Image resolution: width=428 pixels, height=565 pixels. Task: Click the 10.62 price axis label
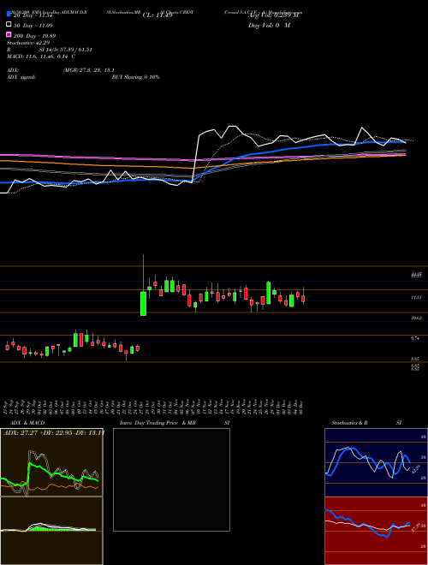click(x=417, y=318)
